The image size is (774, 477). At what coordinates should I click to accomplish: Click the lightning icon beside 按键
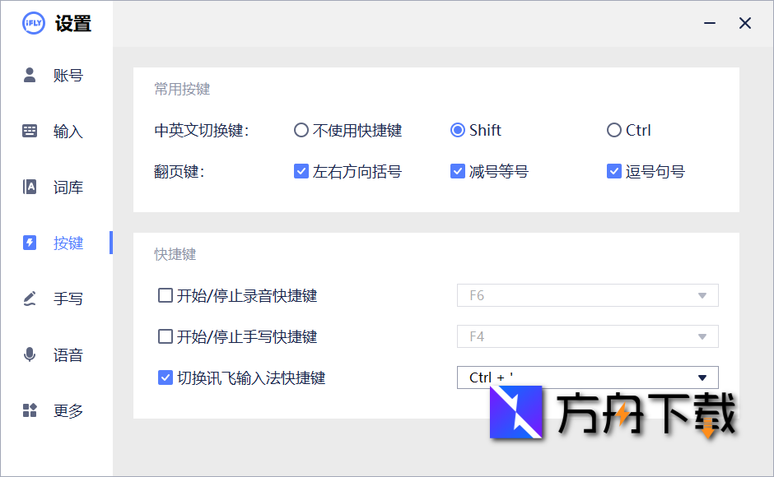[x=30, y=243]
